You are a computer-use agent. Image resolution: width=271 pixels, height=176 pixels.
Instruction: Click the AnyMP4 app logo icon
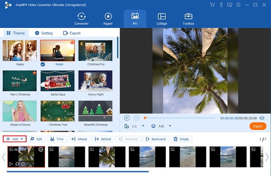(8, 5)
